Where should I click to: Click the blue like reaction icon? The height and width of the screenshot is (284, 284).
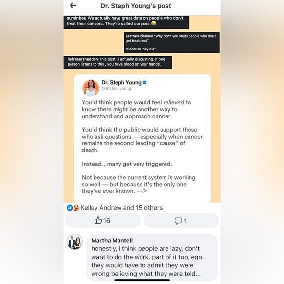click(70, 208)
